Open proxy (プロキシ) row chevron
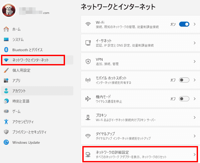The width and height of the screenshot is (200, 163). 195,118
